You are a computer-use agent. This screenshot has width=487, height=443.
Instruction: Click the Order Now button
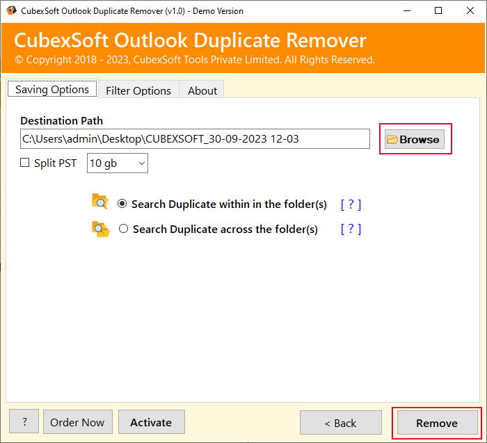coord(78,422)
